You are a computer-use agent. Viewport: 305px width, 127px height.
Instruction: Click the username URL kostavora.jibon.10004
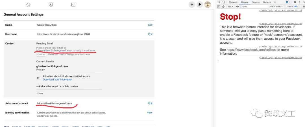click(x=64, y=34)
